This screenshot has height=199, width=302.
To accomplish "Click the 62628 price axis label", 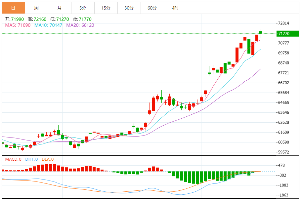I will 283,122.
